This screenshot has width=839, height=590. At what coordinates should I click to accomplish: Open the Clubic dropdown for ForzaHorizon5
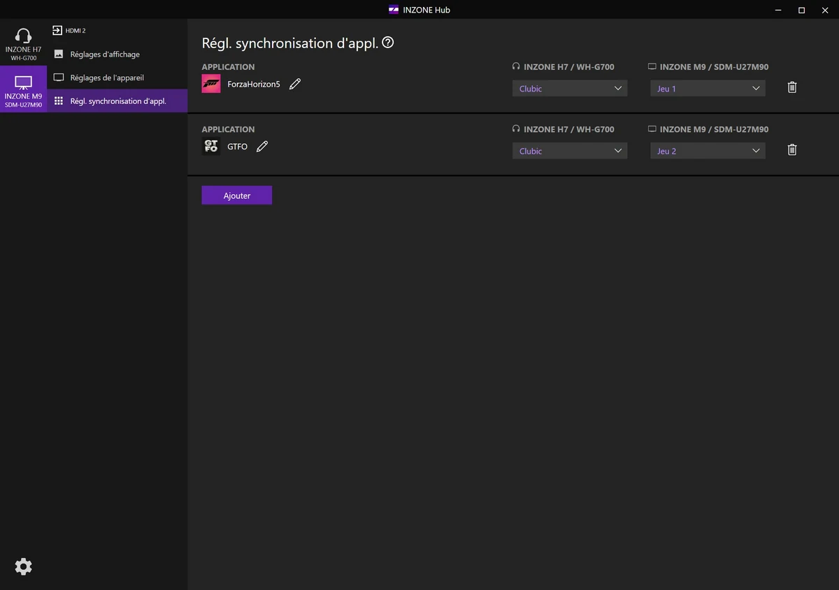pos(570,89)
